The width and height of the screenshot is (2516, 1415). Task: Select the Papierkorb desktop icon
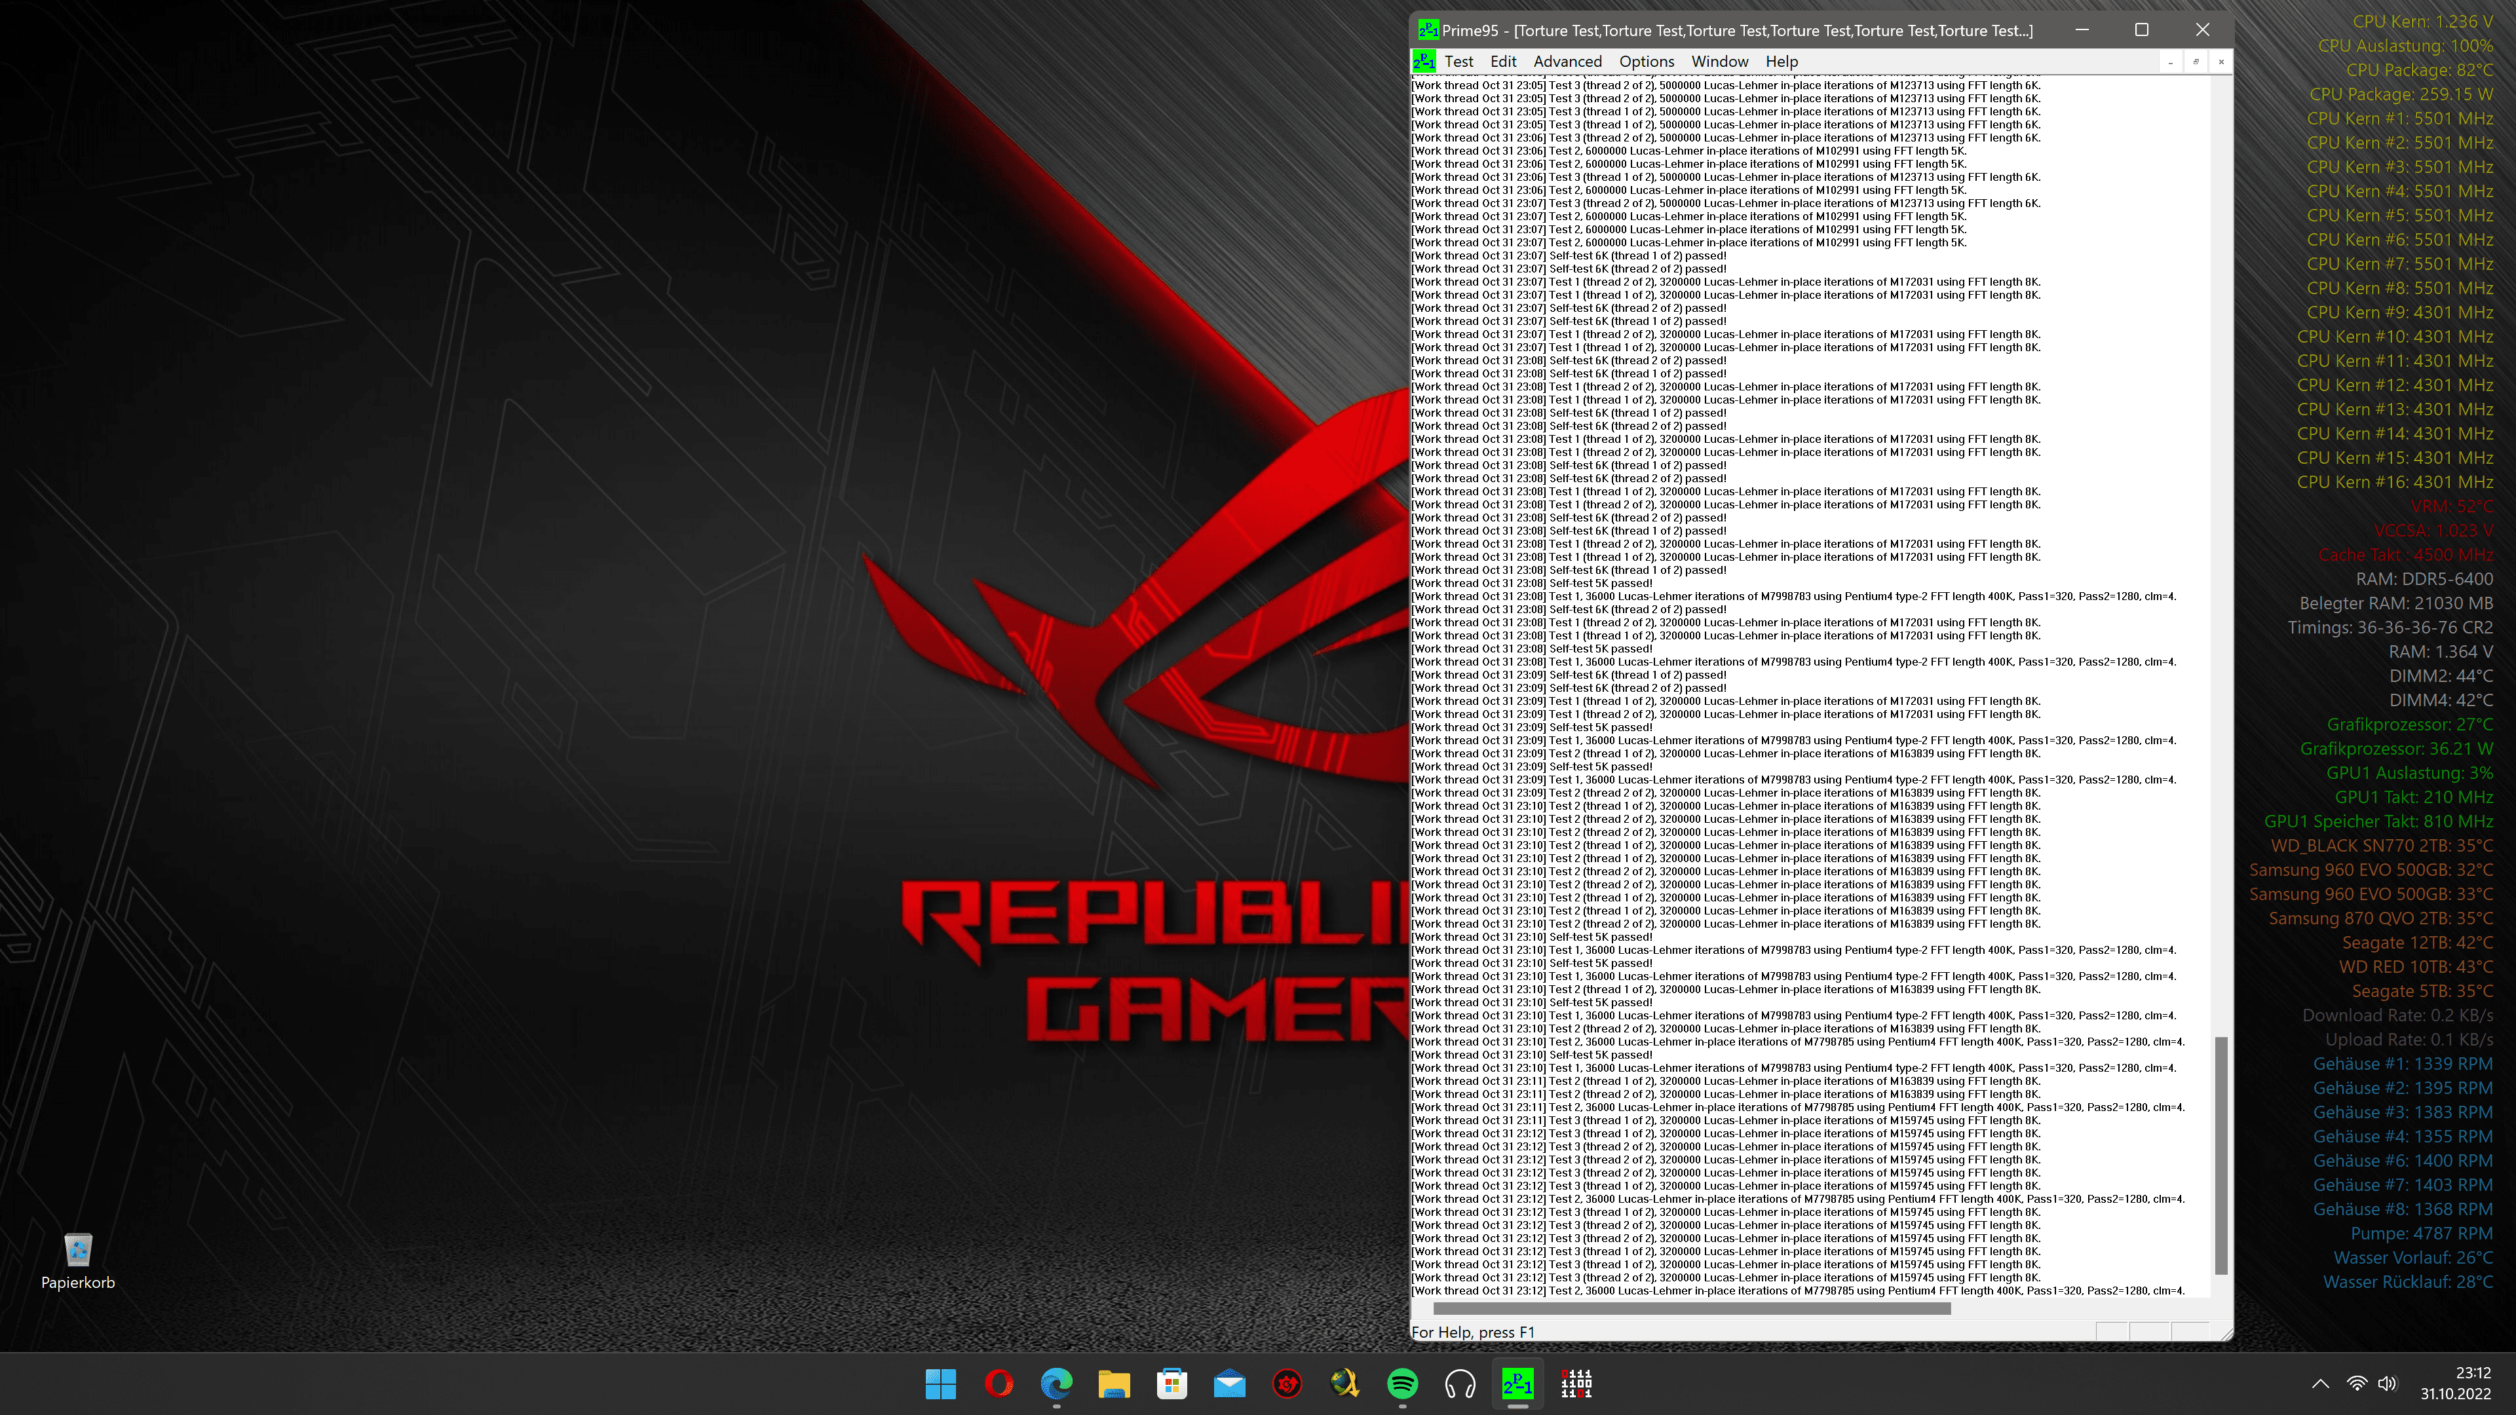coord(78,1260)
